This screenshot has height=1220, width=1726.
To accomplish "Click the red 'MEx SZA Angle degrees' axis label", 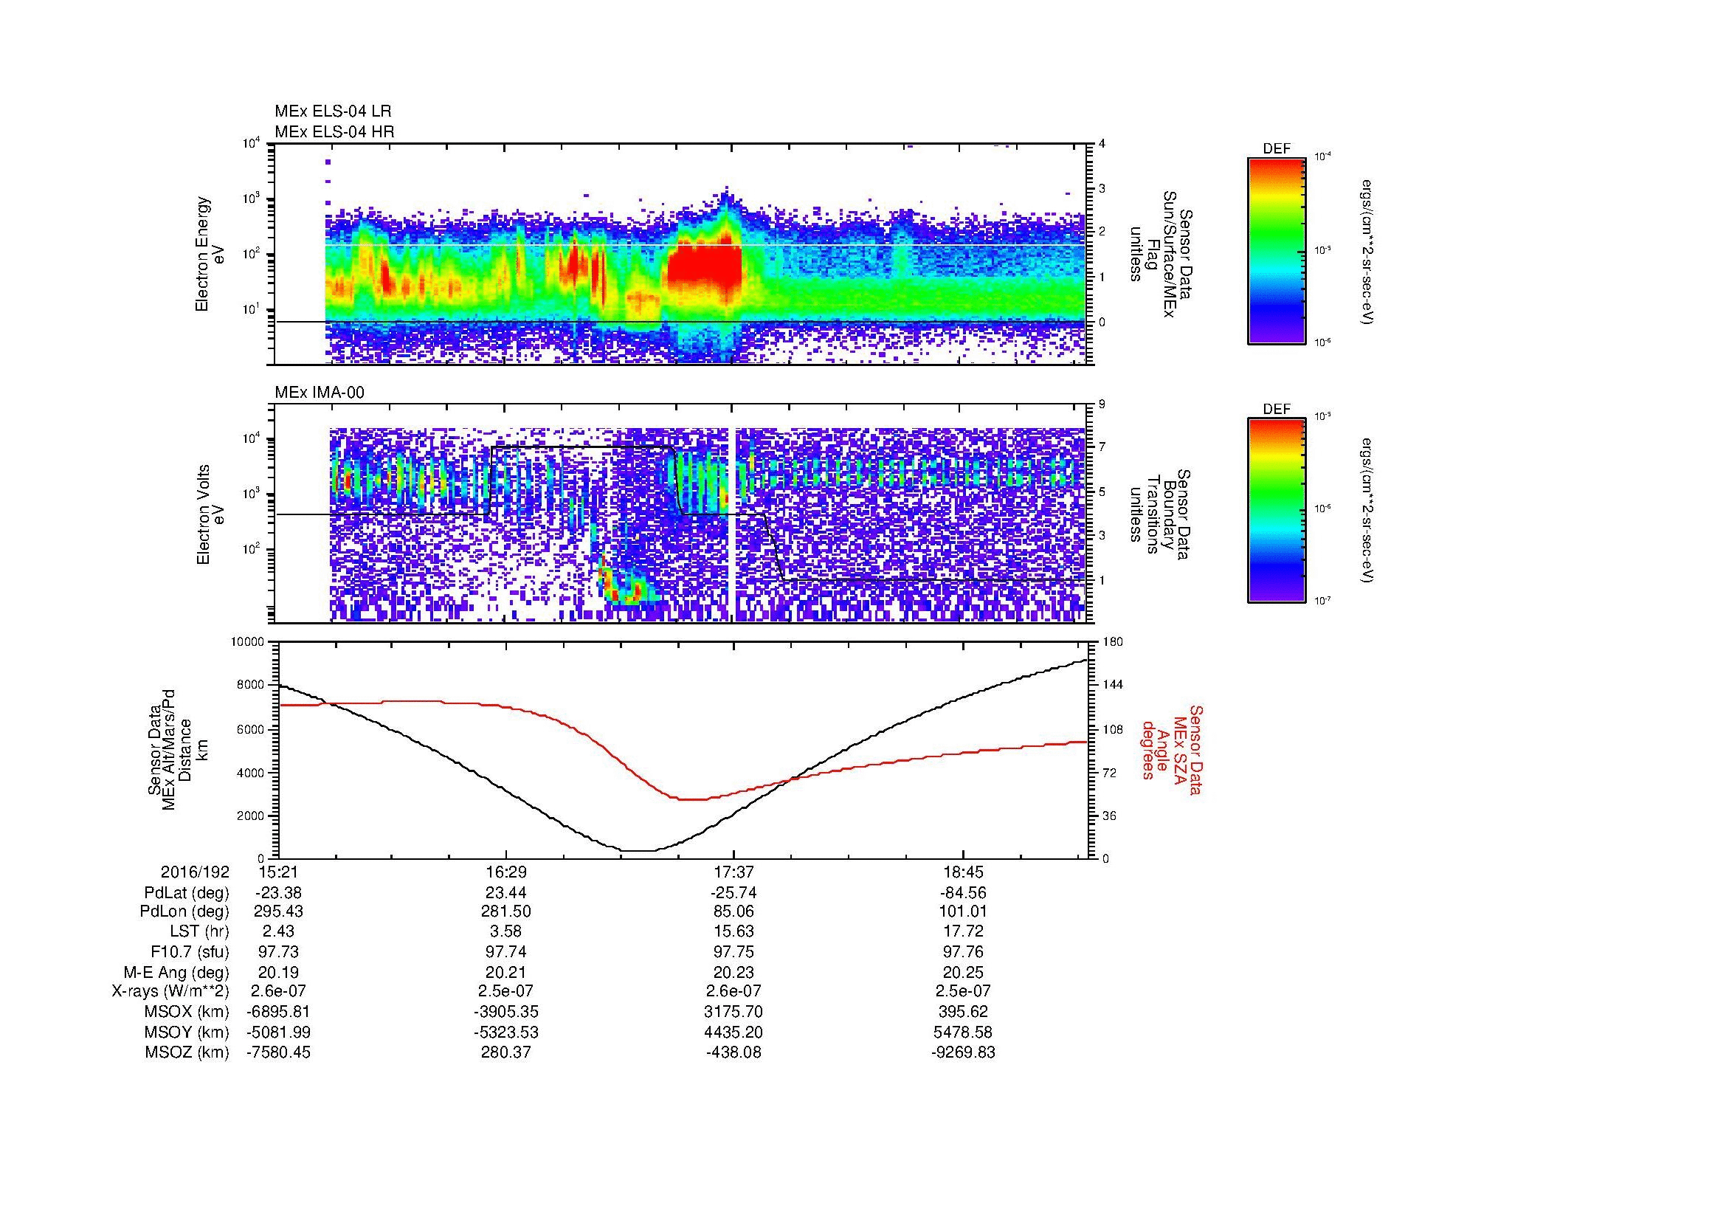I will (1172, 750).
